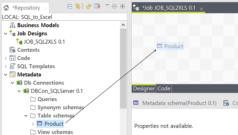Click the Product item on the design canvas
This screenshot has width=238, height=135.
170,46
